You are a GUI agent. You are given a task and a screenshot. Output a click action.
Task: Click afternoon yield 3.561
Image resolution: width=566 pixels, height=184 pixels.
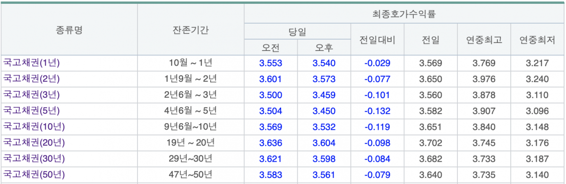click(324, 176)
